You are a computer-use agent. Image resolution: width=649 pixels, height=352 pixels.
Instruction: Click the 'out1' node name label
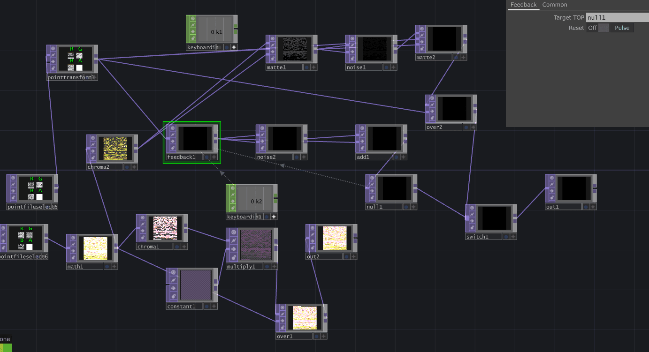point(564,207)
